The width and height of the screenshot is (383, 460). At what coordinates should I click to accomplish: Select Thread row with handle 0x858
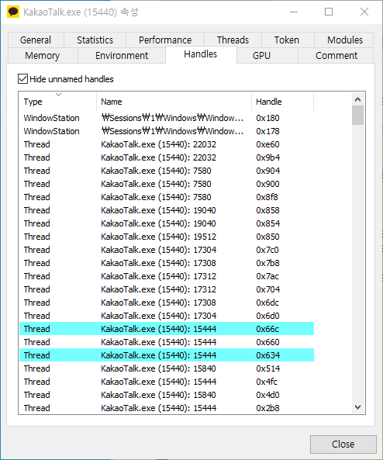167,210
